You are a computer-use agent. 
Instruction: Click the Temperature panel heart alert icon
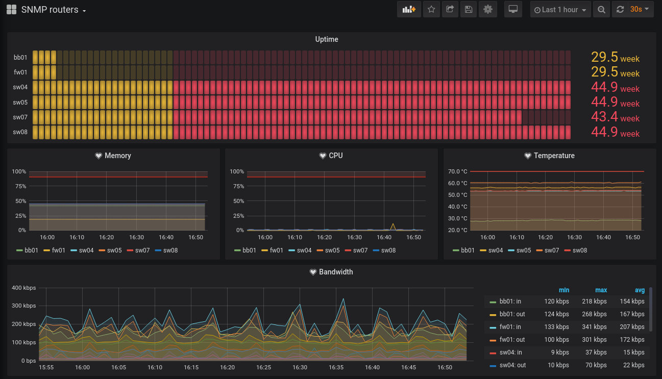(x=528, y=156)
